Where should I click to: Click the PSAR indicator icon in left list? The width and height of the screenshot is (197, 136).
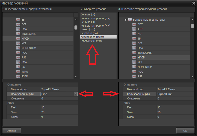coord(18,76)
